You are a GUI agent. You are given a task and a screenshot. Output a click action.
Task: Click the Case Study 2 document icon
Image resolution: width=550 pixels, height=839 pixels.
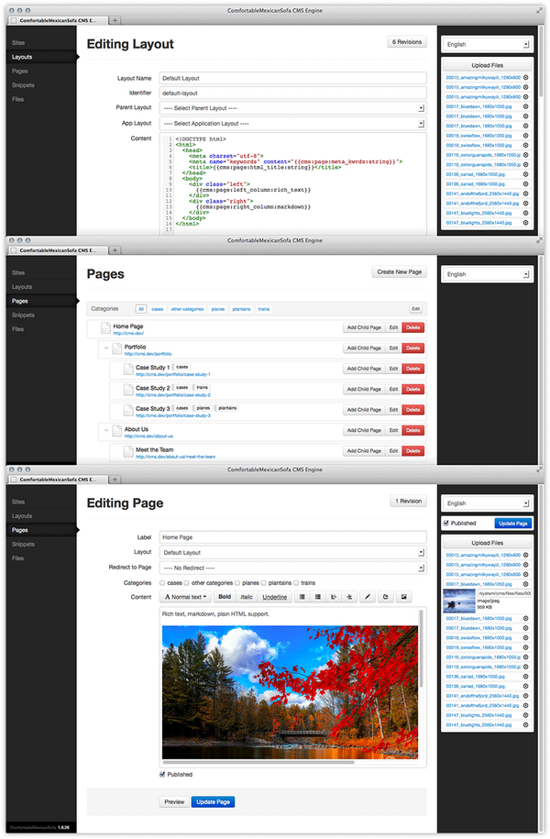(x=127, y=390)
